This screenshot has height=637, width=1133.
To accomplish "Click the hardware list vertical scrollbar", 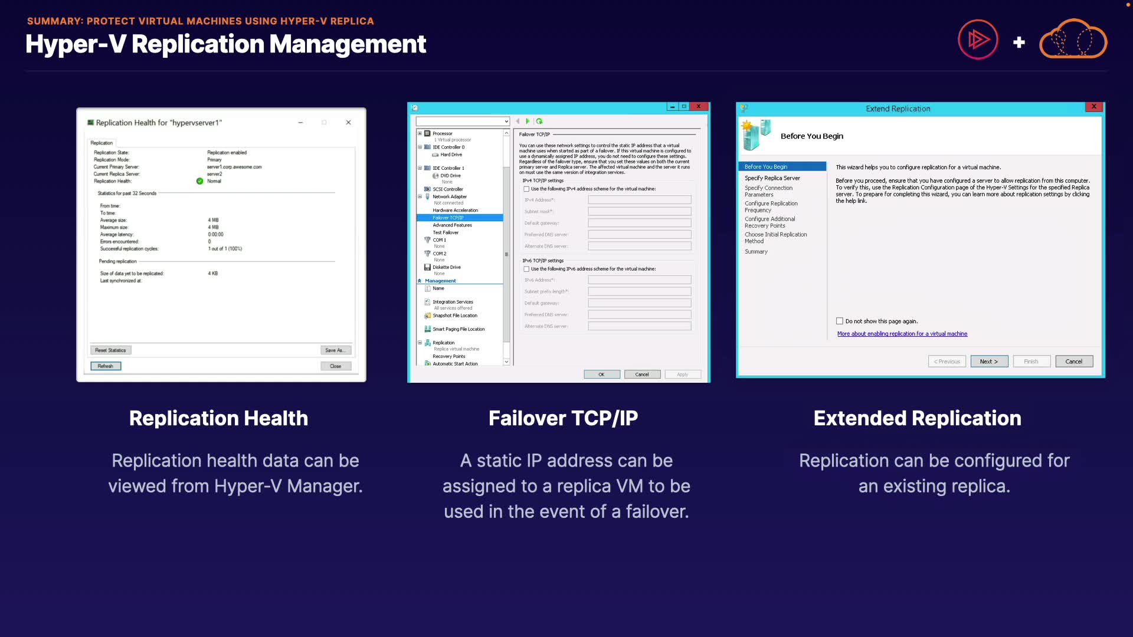I will (506, 254).
